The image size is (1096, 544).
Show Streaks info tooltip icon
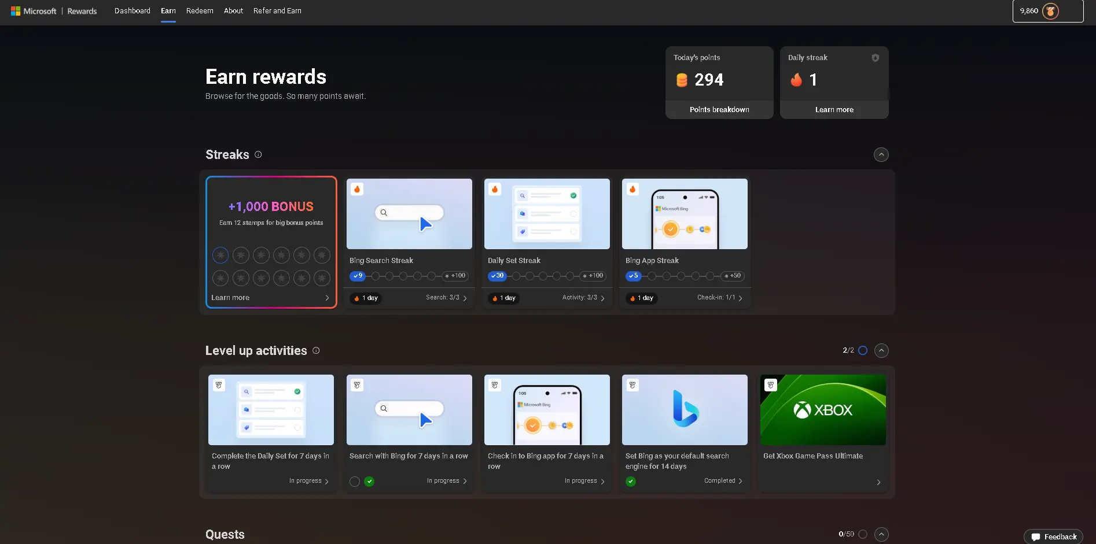pyautogui.click(x=258, y=154)
